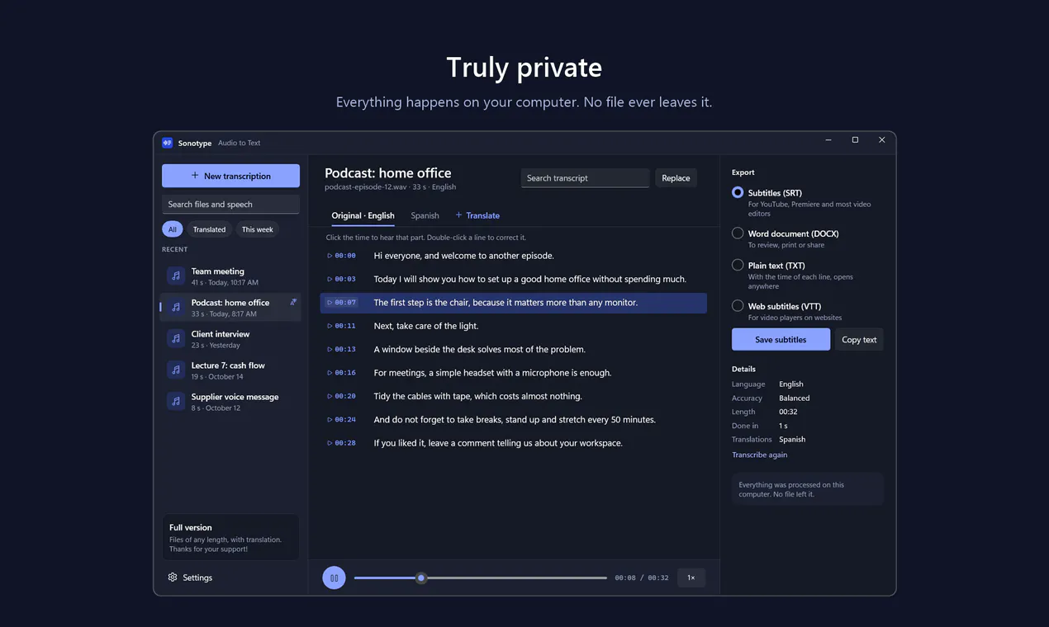1049x627 pixels.
Task: Play from the 00:20 timestamp
Action: (342, 396)
